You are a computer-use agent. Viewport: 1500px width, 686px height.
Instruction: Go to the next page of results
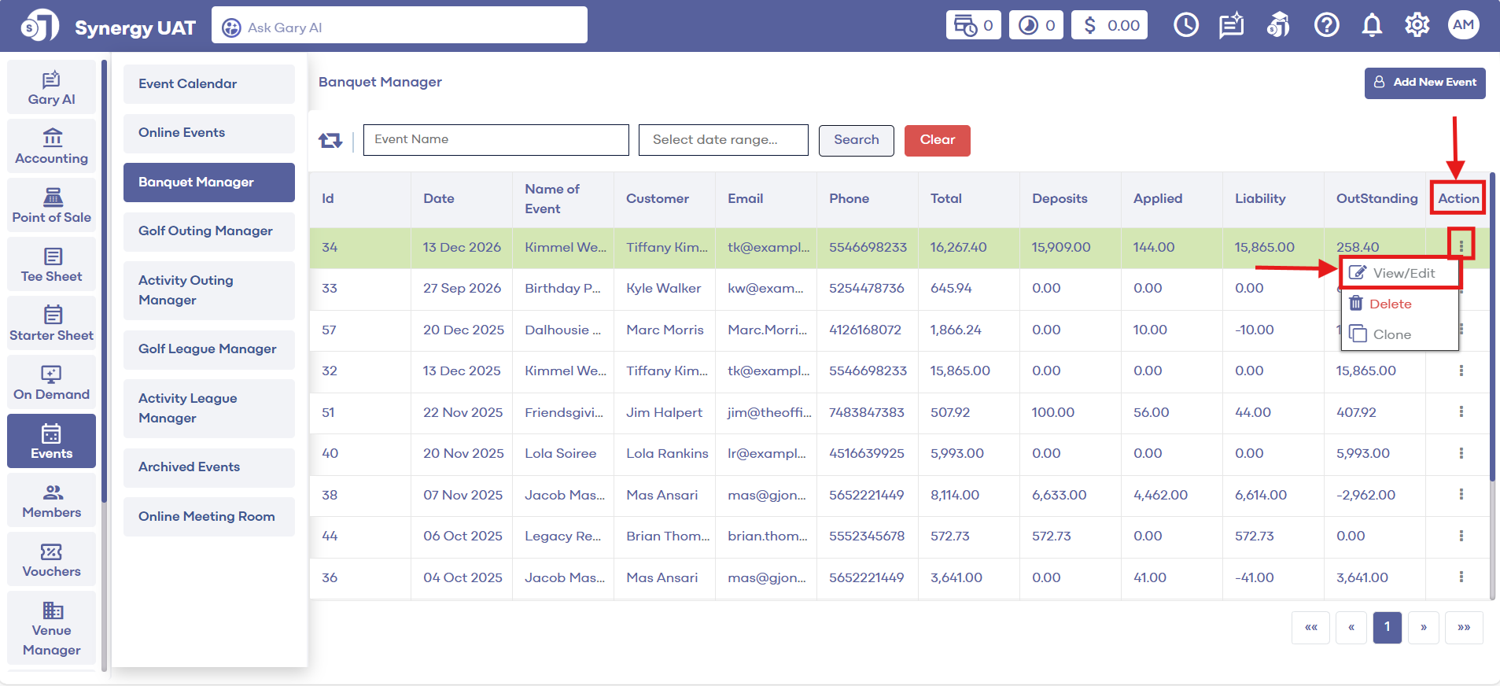point(1423,628)
